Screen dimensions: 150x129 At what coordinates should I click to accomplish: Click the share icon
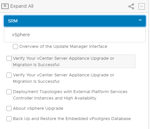pyautogui.click(x=131, y=6)
